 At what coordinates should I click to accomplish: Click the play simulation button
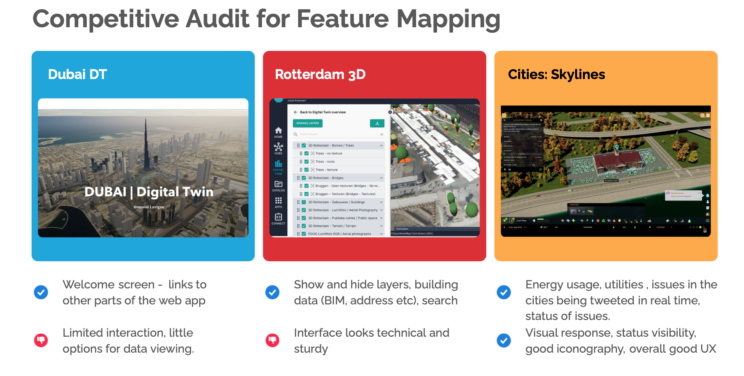[505, 227]
